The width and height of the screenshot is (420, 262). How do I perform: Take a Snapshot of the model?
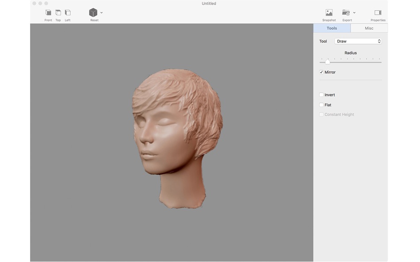329,13
